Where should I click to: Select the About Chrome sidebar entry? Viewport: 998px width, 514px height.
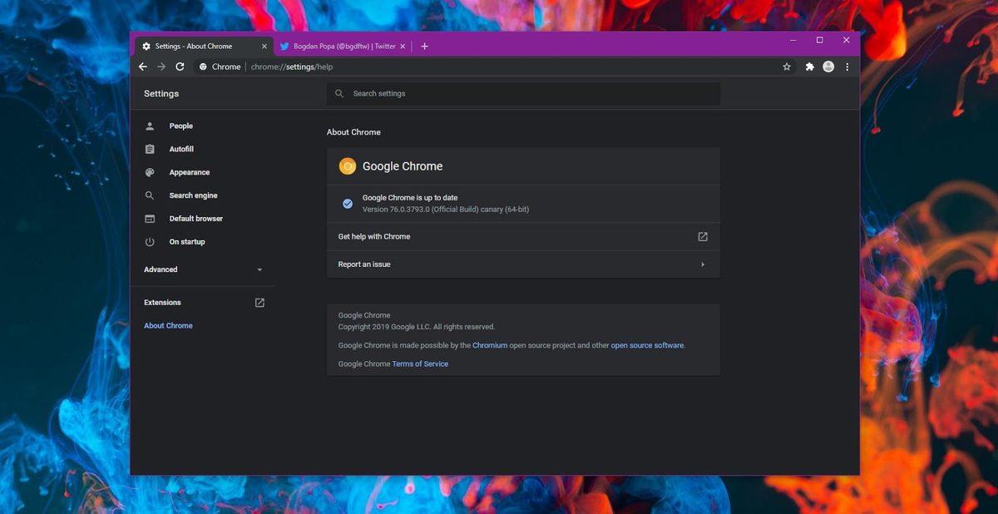click(168, 325)
